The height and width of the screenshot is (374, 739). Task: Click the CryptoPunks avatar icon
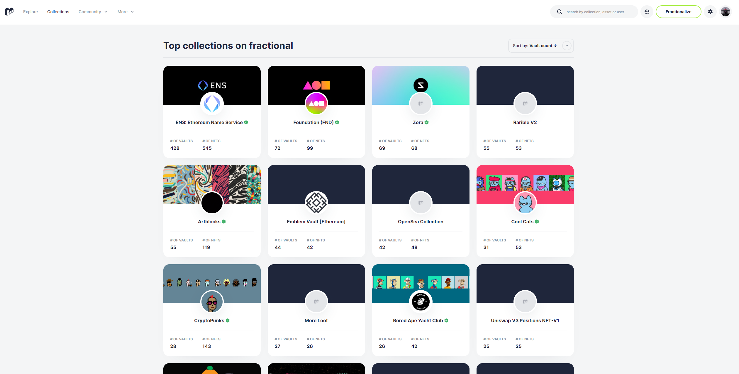pos(212,301)
